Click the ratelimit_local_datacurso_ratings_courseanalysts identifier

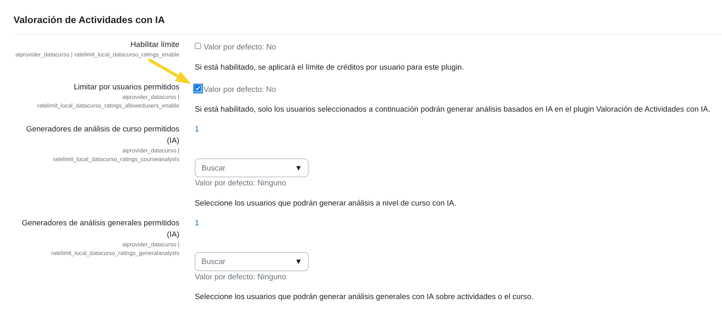coord(116,159)
